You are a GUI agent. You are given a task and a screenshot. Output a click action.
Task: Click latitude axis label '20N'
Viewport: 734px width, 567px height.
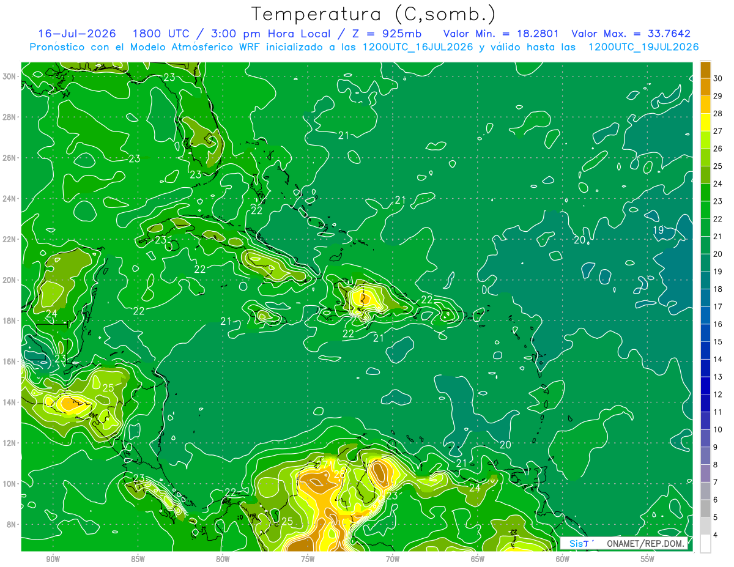tap(9, 280)
